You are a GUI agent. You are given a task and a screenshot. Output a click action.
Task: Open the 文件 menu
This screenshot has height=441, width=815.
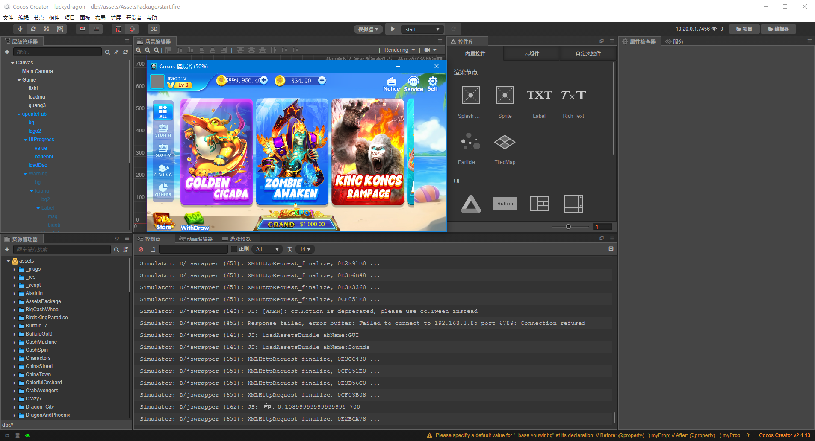click(8, 18)
